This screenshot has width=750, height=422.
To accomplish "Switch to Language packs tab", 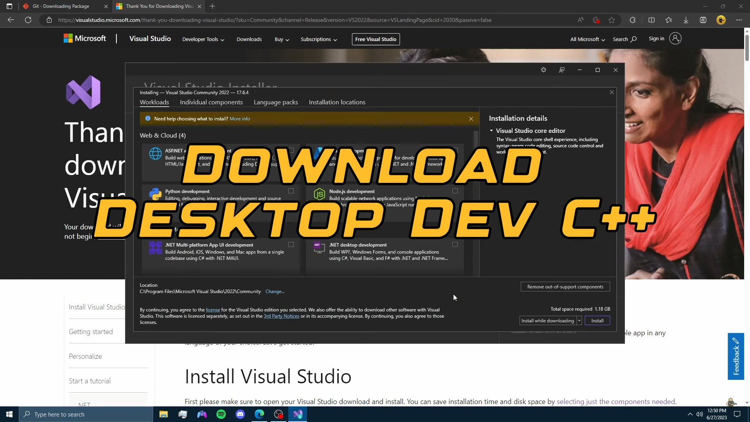I will click(276, 102).
